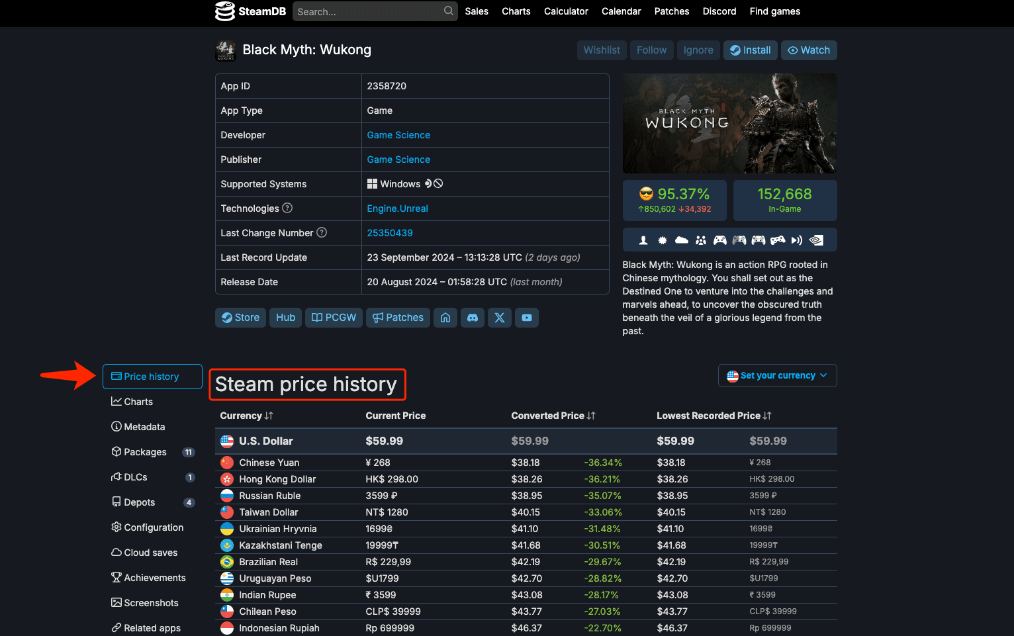Click the SteamDB logo
1014x636 pixels.
point(250,11)
